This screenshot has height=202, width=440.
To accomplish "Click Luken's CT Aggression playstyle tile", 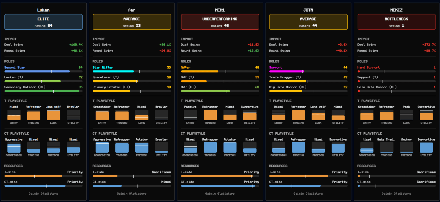I will [x=14, y=147].
